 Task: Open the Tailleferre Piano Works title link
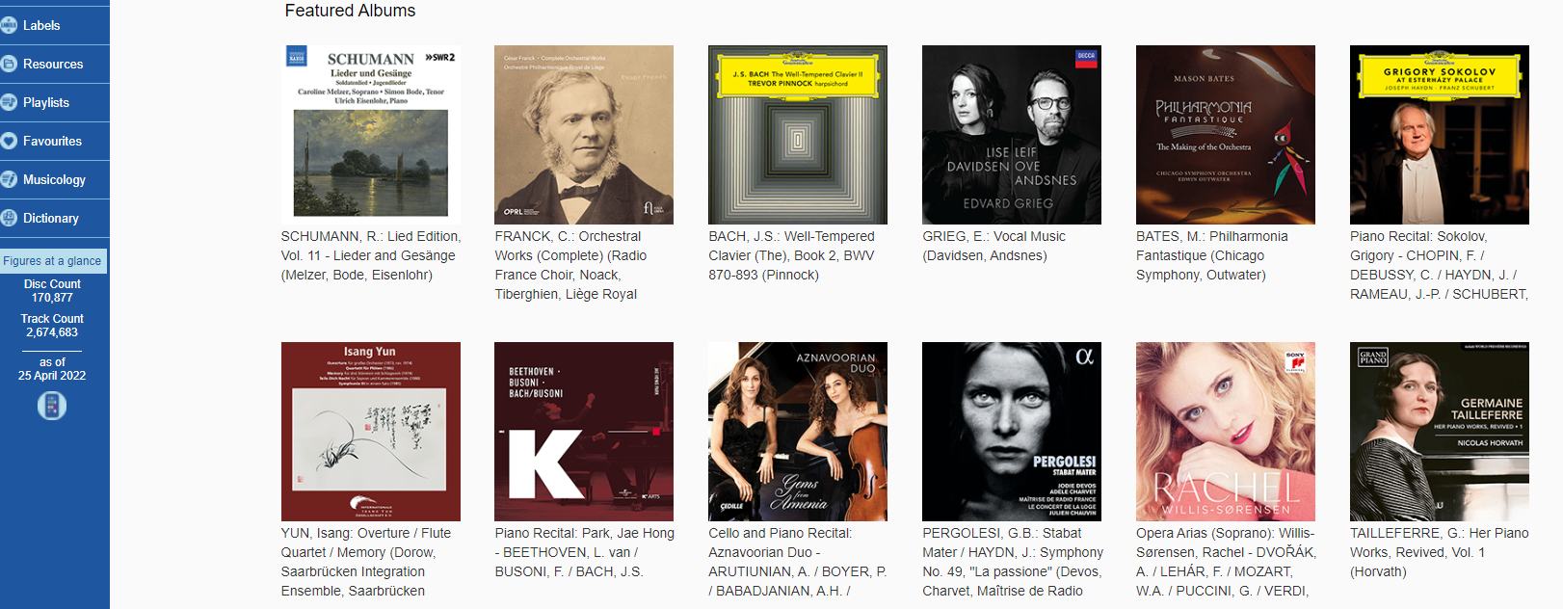click(x=1439, y=552)
